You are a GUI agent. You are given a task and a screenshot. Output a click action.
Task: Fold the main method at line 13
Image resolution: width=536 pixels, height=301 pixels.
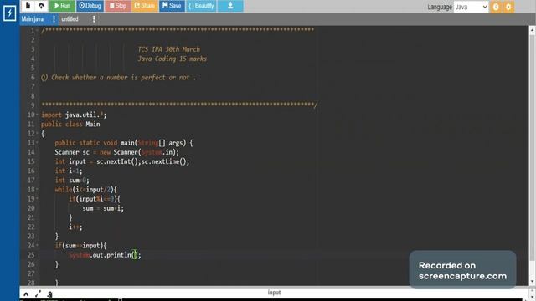[x=37, y=143]
